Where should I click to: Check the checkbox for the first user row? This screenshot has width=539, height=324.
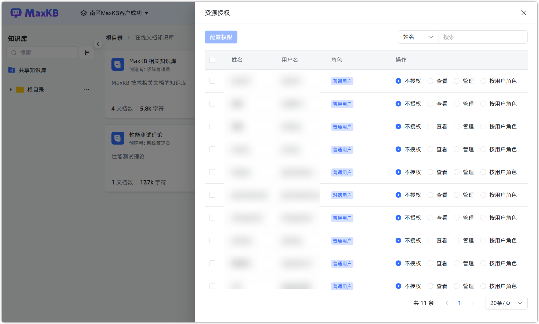(x=212, y=81)
